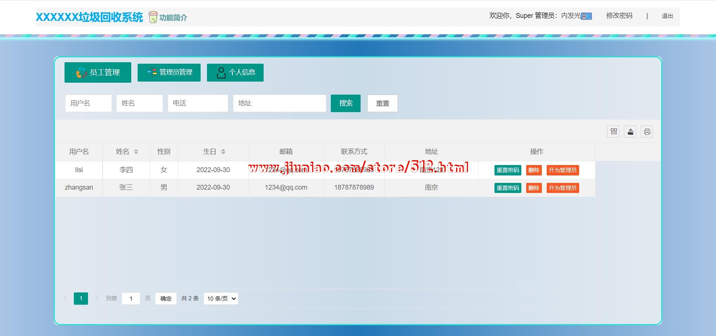Image resolution: width=716 pixels, height=336 pixels.
Task: Click the 修改密码 link in header
Action: pos(619,16)
